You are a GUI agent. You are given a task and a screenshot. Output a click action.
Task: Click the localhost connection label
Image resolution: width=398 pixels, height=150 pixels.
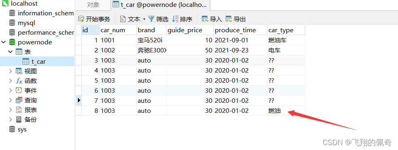coord(24,4)
